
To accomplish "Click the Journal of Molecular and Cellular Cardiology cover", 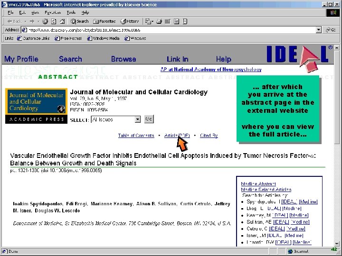I will coord(36,106).
